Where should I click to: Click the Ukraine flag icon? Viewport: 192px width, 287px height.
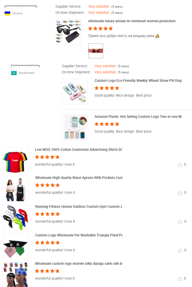tap(7, 13)
